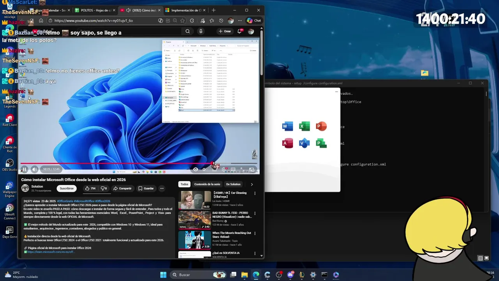The width and height of the screenshot is (499, 281).
Task: Open options menu for the ASMR Ear Cleaning video
Action: (x=255, y=193)
